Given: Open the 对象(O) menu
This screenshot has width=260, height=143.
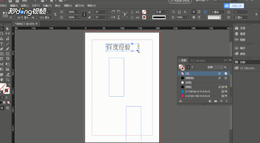Looking at the screenshot, I should coord(47,6).
